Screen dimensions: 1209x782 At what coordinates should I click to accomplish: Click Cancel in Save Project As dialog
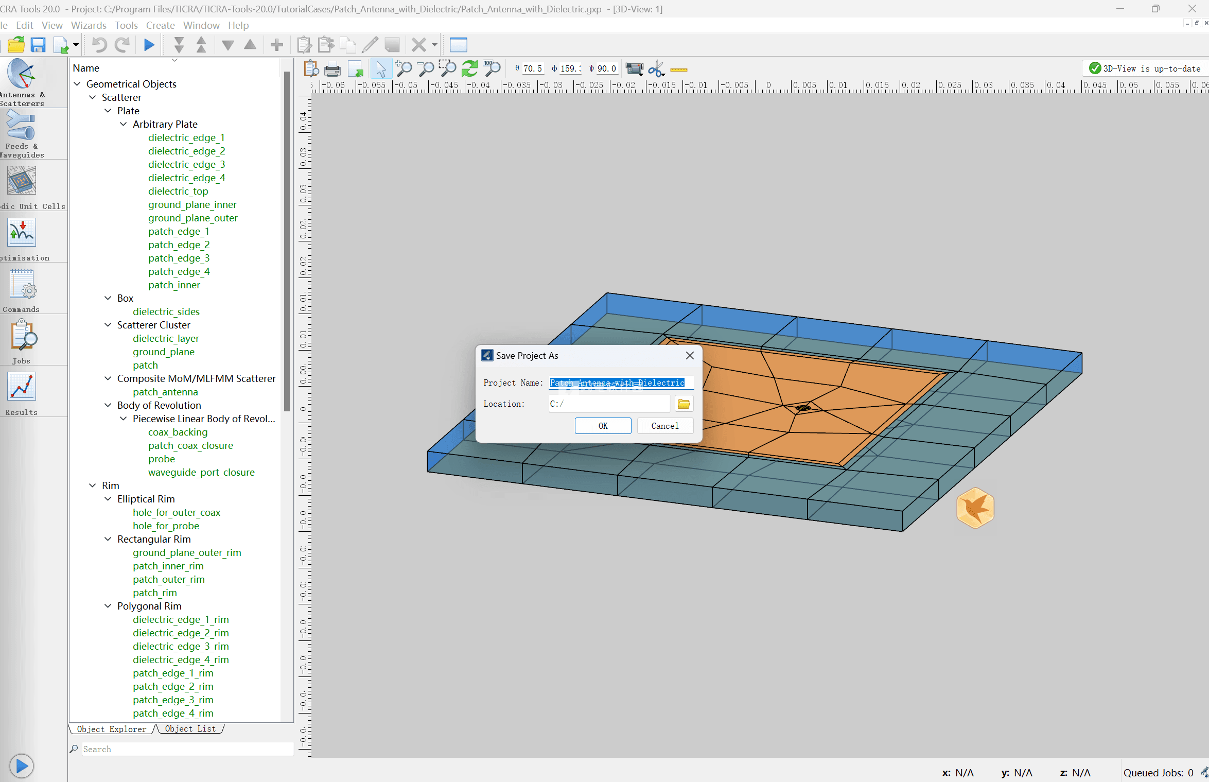tap(665, 426)
